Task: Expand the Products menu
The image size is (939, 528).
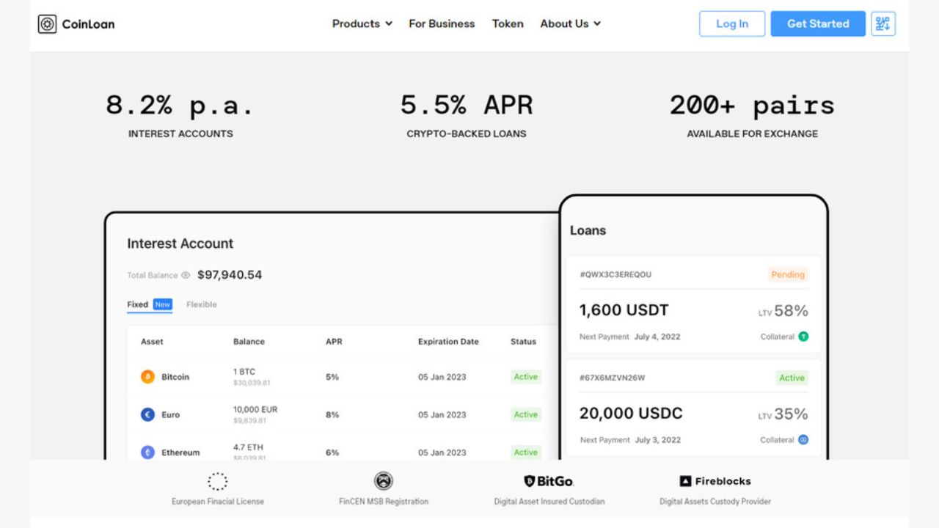Action: click(362, 23)
